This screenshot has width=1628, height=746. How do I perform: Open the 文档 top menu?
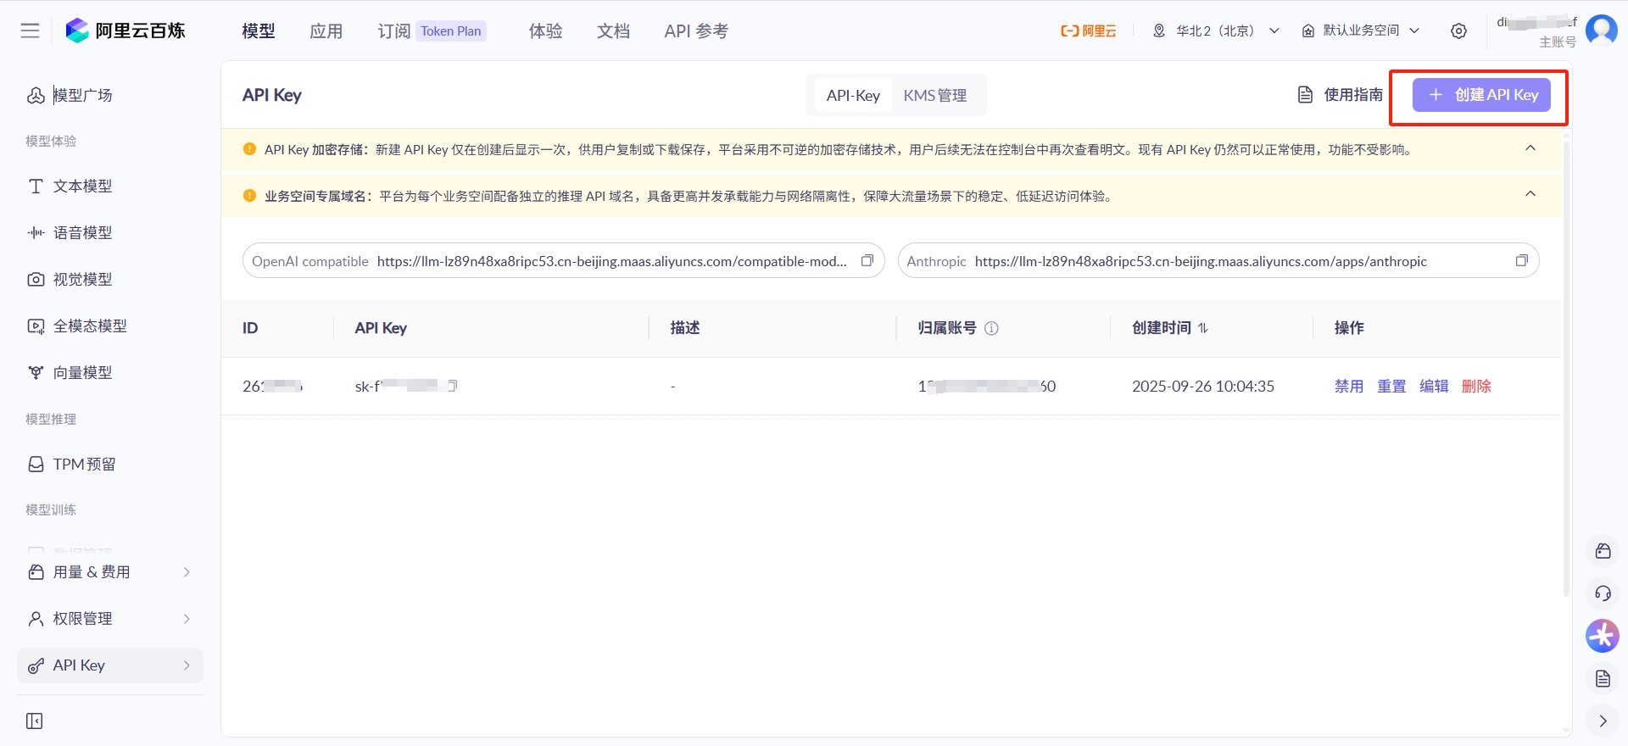(x=614, y=31)
